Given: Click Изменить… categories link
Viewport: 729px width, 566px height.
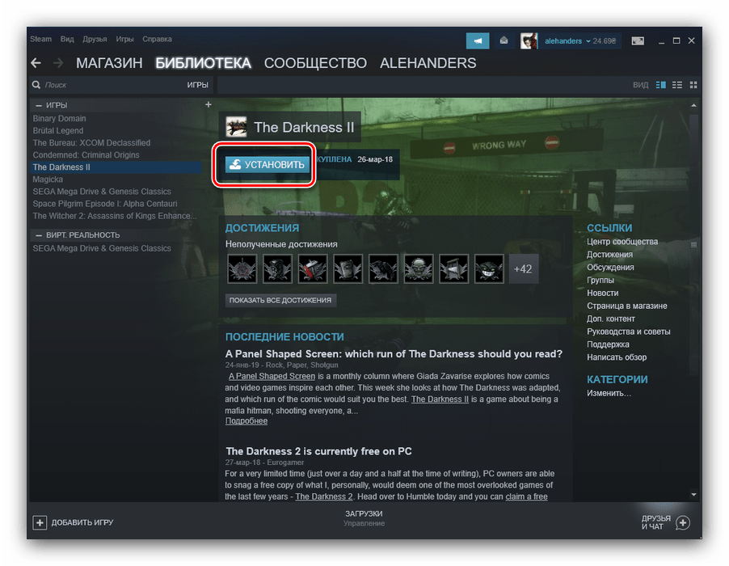Looking at the screenshot, I should pos(609,393).
